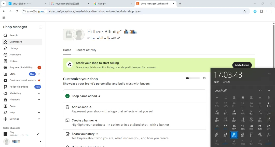The image size is (275, 147).
Task: Click the profile avatar next to greeting
Action: 79,35
